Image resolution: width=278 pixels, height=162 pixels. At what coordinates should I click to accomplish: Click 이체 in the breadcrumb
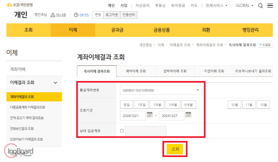pyautogui.click(x=161, y=45)
